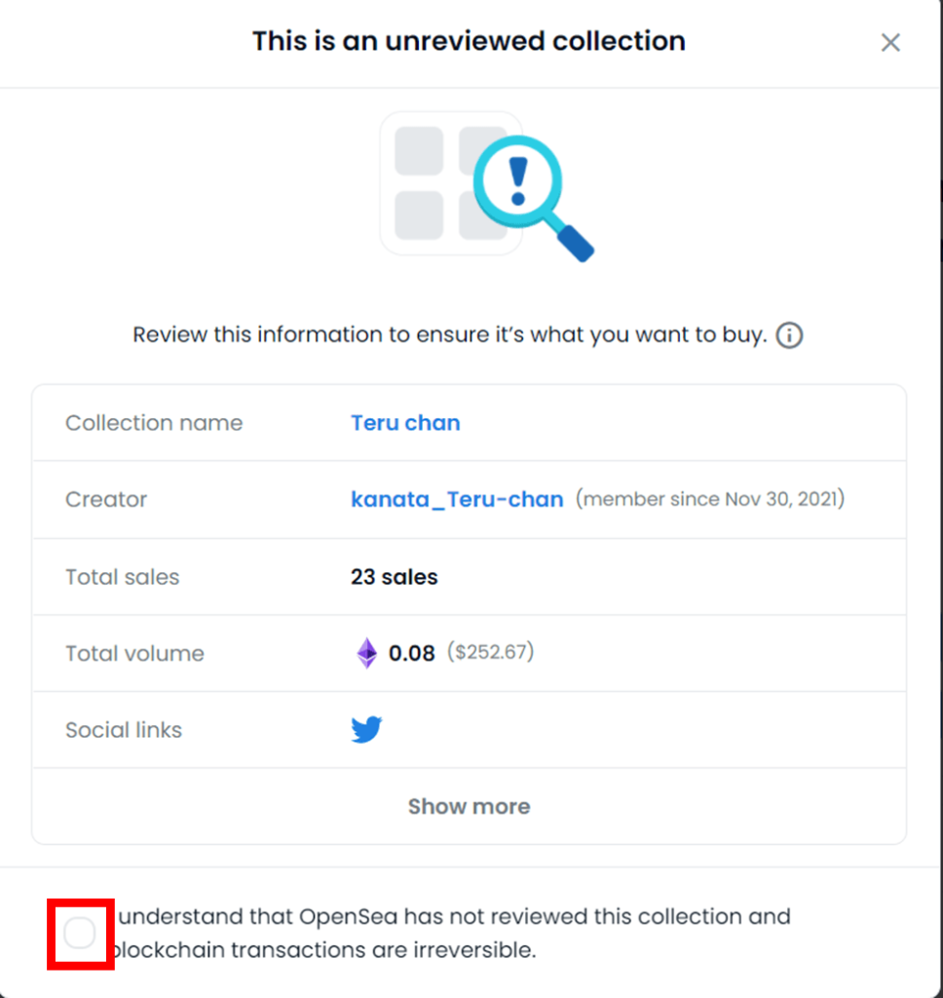This screenshot has height=998, width=943.
Task: Open the Teru chan collection link
Action: (x=405, y=423)
